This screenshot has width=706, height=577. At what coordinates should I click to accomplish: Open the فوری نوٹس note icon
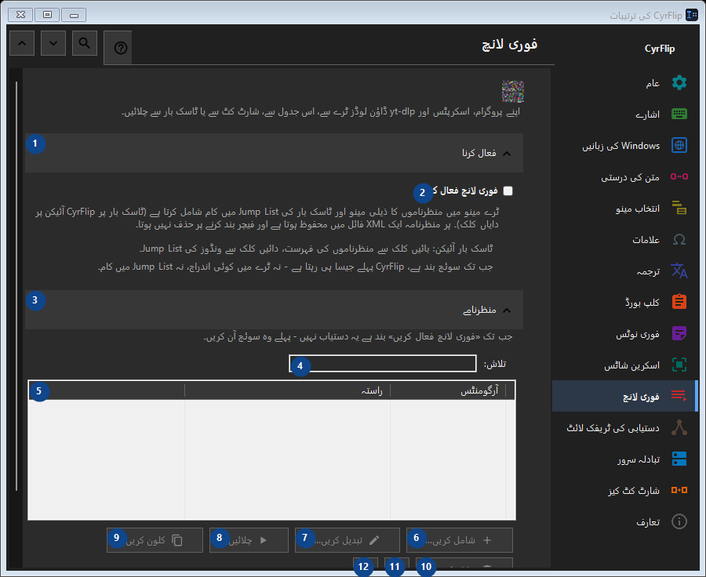tap(679, 333)
